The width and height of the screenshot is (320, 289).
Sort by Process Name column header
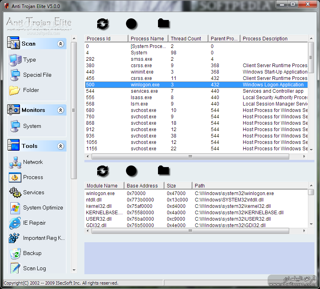(147, 39)
